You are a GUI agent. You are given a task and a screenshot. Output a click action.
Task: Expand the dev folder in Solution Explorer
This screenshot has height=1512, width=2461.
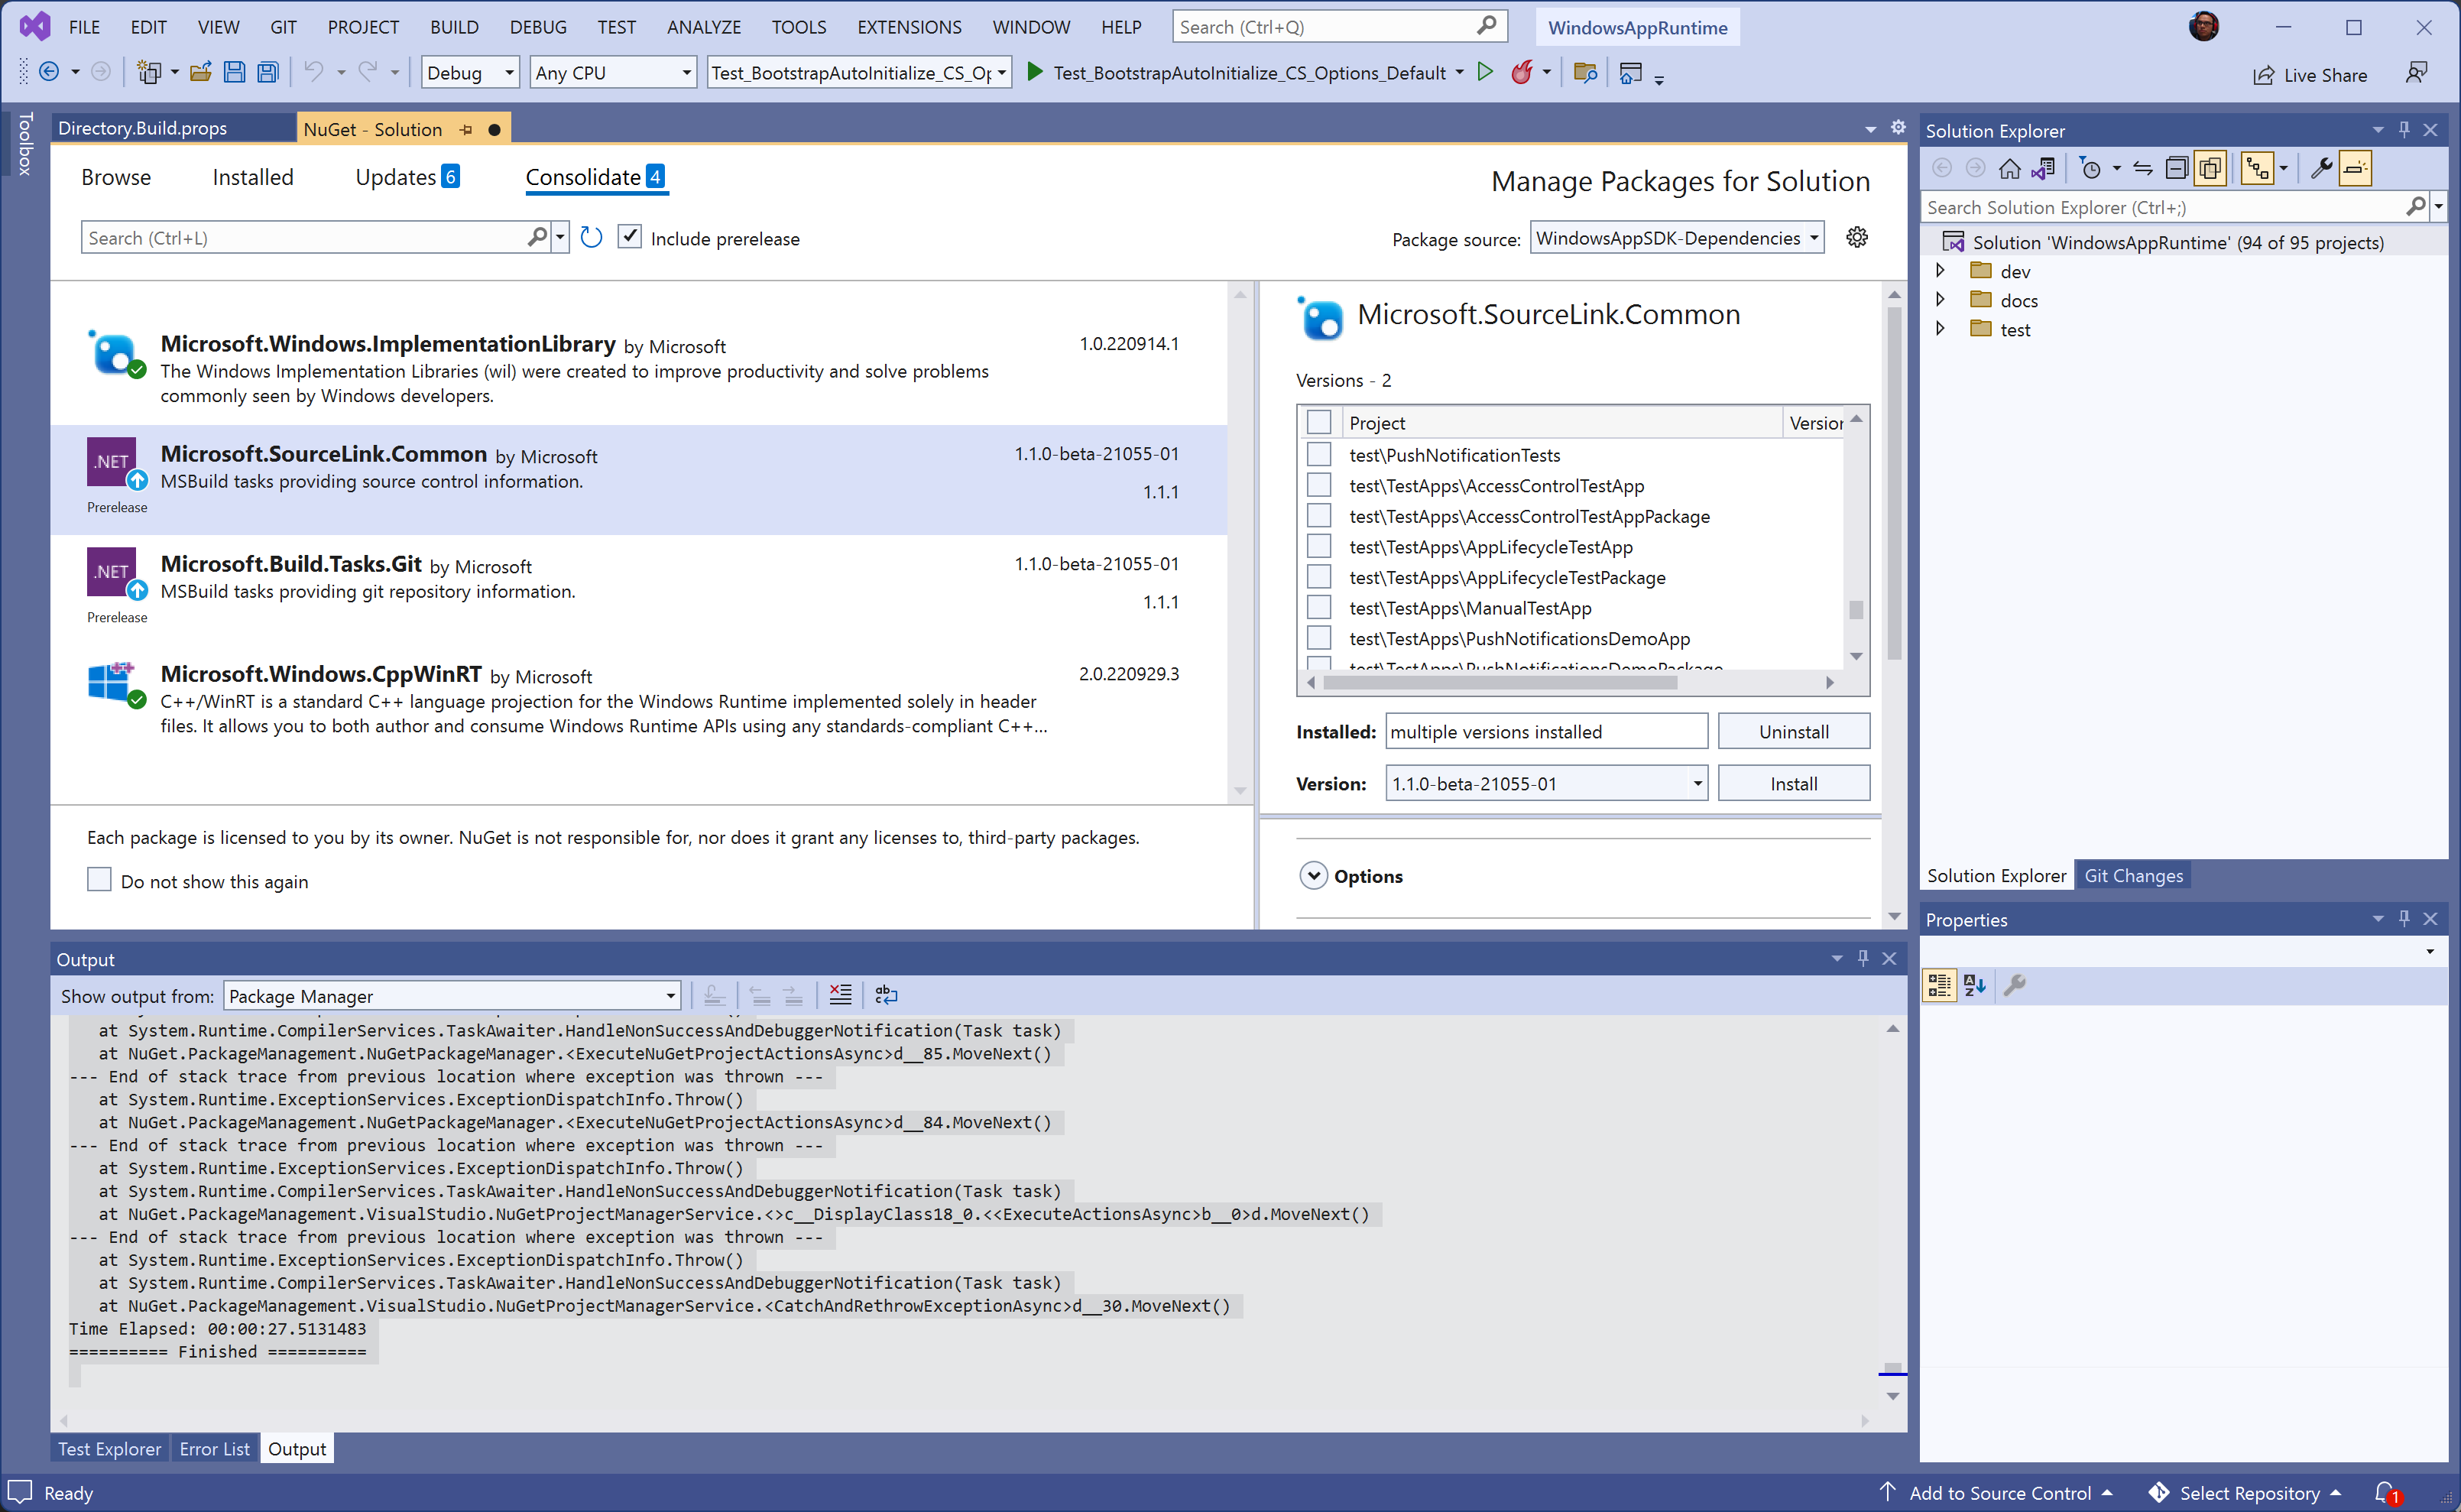tap(1941, 270)
